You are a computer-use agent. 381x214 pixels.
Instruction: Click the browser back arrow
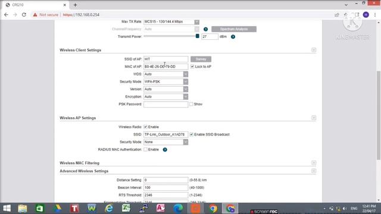(x=6, y=15)
